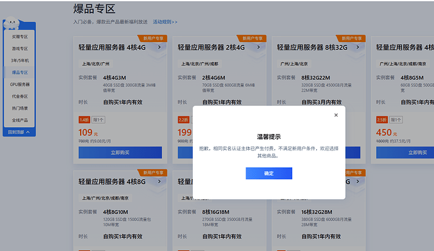434x251 pixels.
Task: Select region tag 上海/广州/北京/成都/南京
Action: 105,198
